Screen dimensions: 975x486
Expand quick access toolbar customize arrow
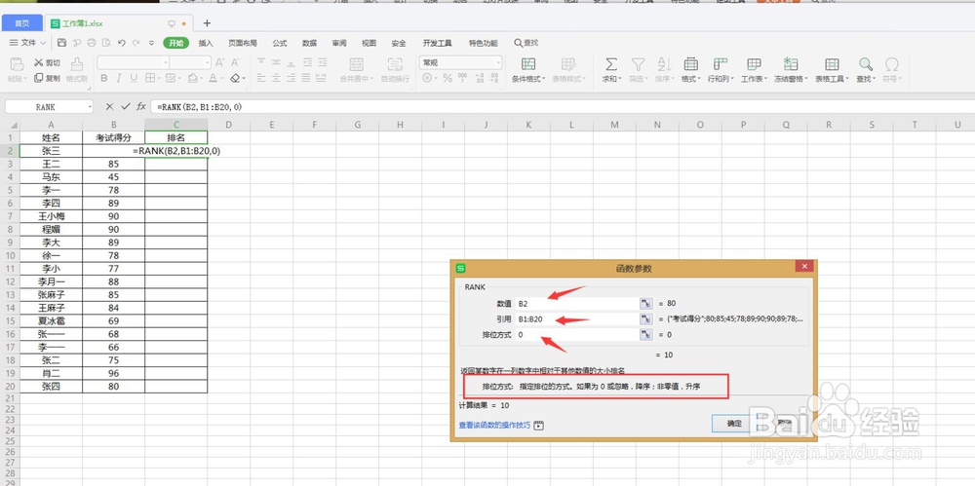[x=151, y=43]
